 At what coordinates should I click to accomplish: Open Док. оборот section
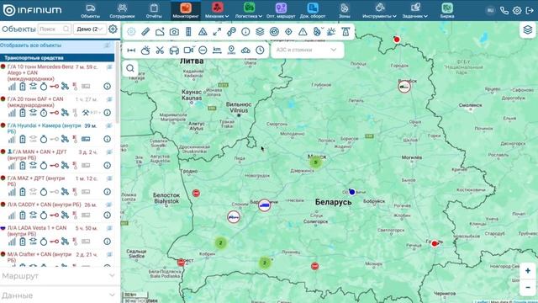313,10
